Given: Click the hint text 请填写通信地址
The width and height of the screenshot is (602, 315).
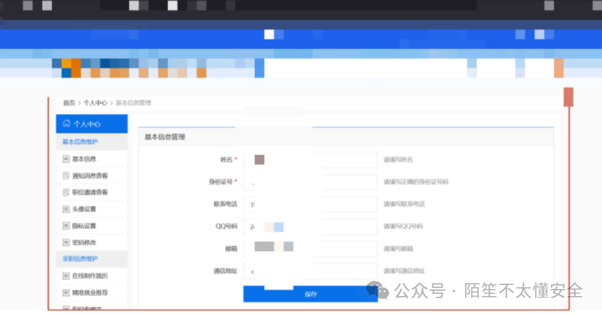Looking at the screenshot, I should (x=404, y=271).
